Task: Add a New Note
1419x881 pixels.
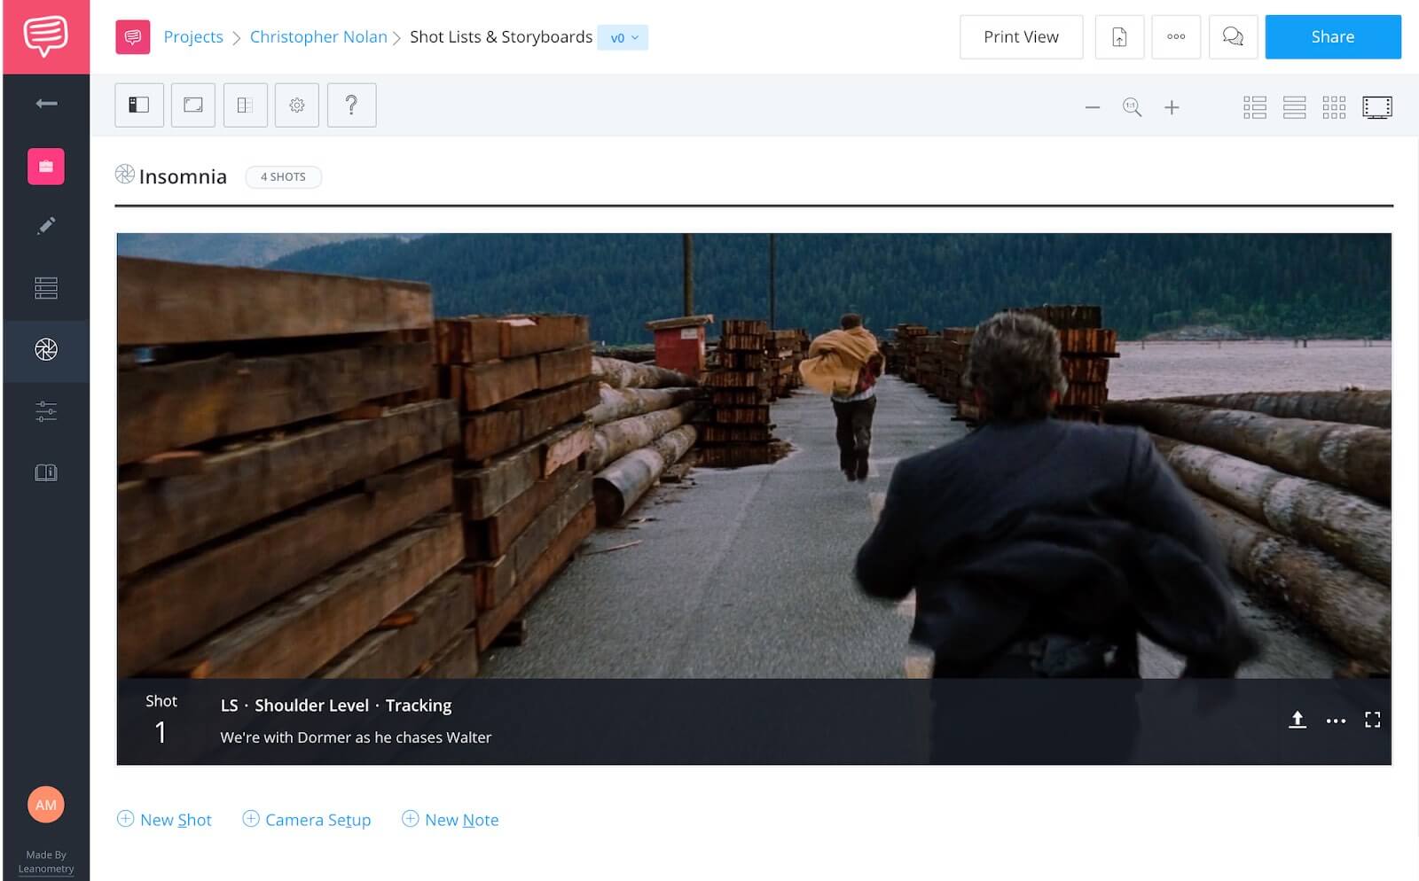Action: pyautogui.click(x=451, y=820)
